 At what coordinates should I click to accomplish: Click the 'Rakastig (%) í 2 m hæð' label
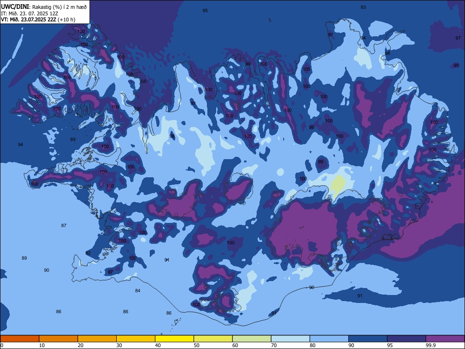pyautogui.click(x=60, y=7)
